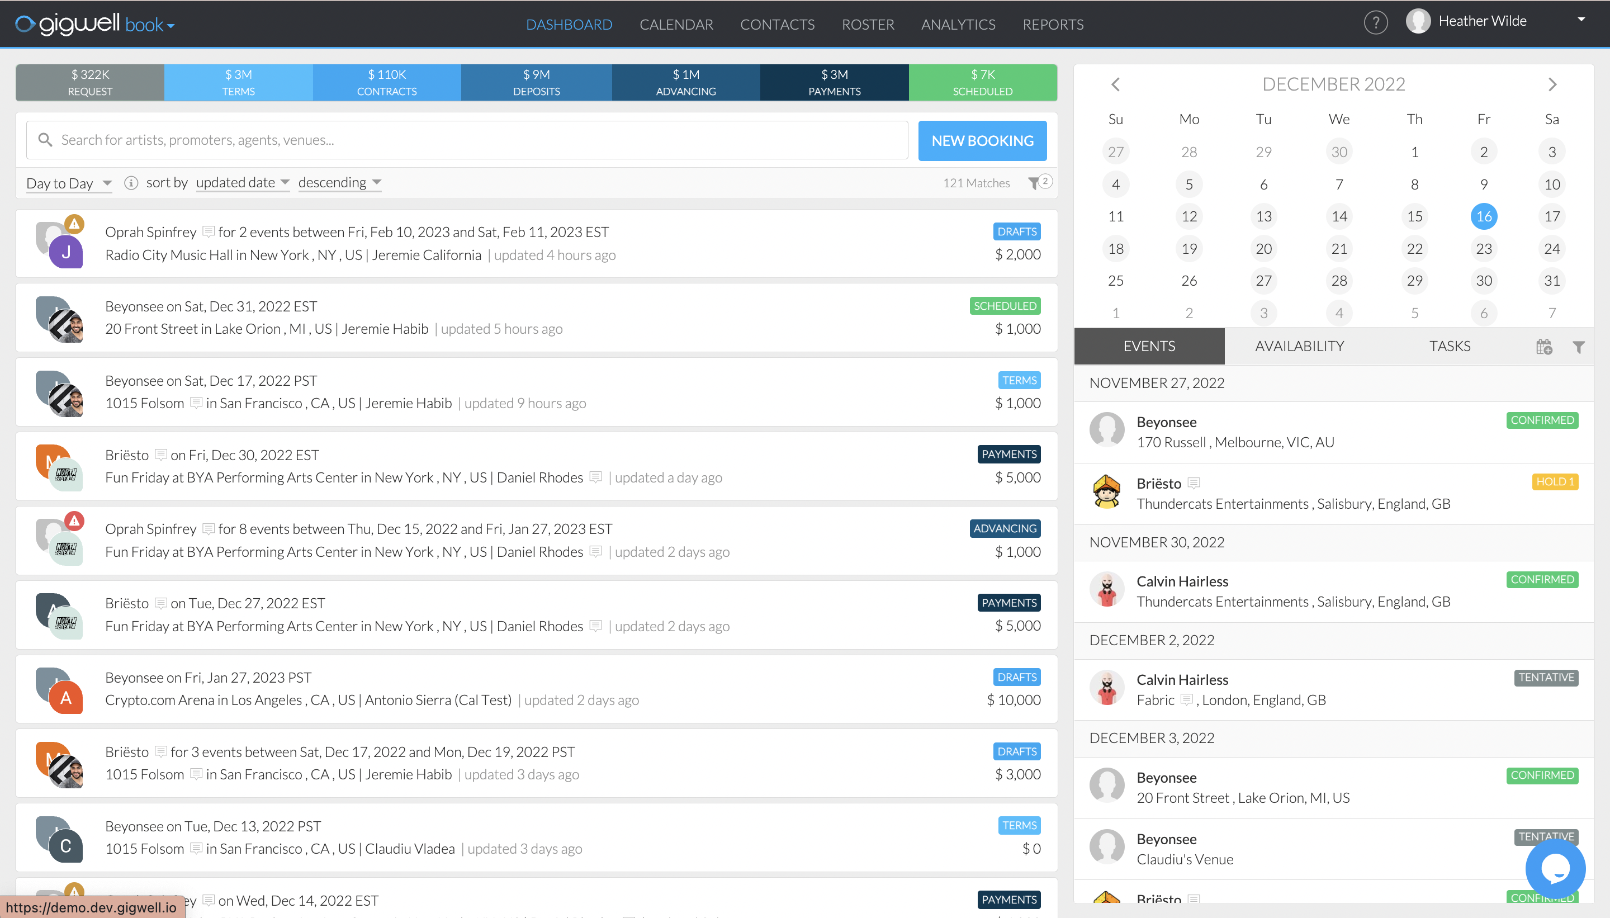Click the warning badge on Oprah Spinfrey's avatar

pos(74,224)
